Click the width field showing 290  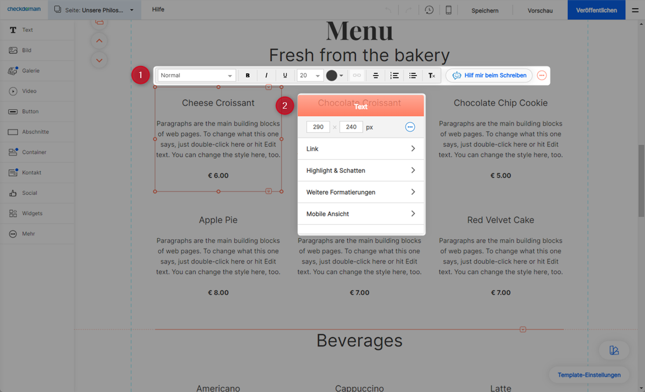click(x=318, y=127)
